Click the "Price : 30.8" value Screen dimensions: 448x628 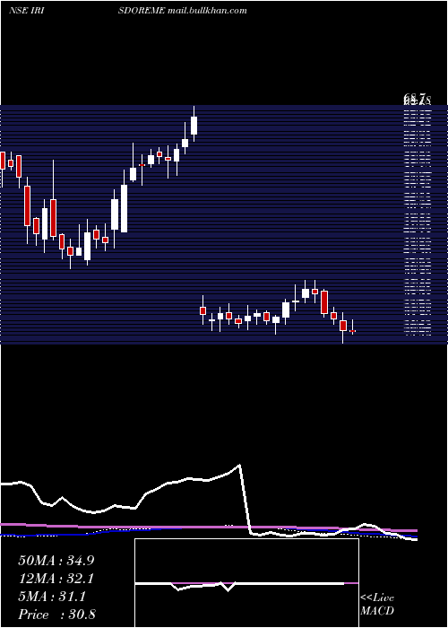tap(56, 615)
